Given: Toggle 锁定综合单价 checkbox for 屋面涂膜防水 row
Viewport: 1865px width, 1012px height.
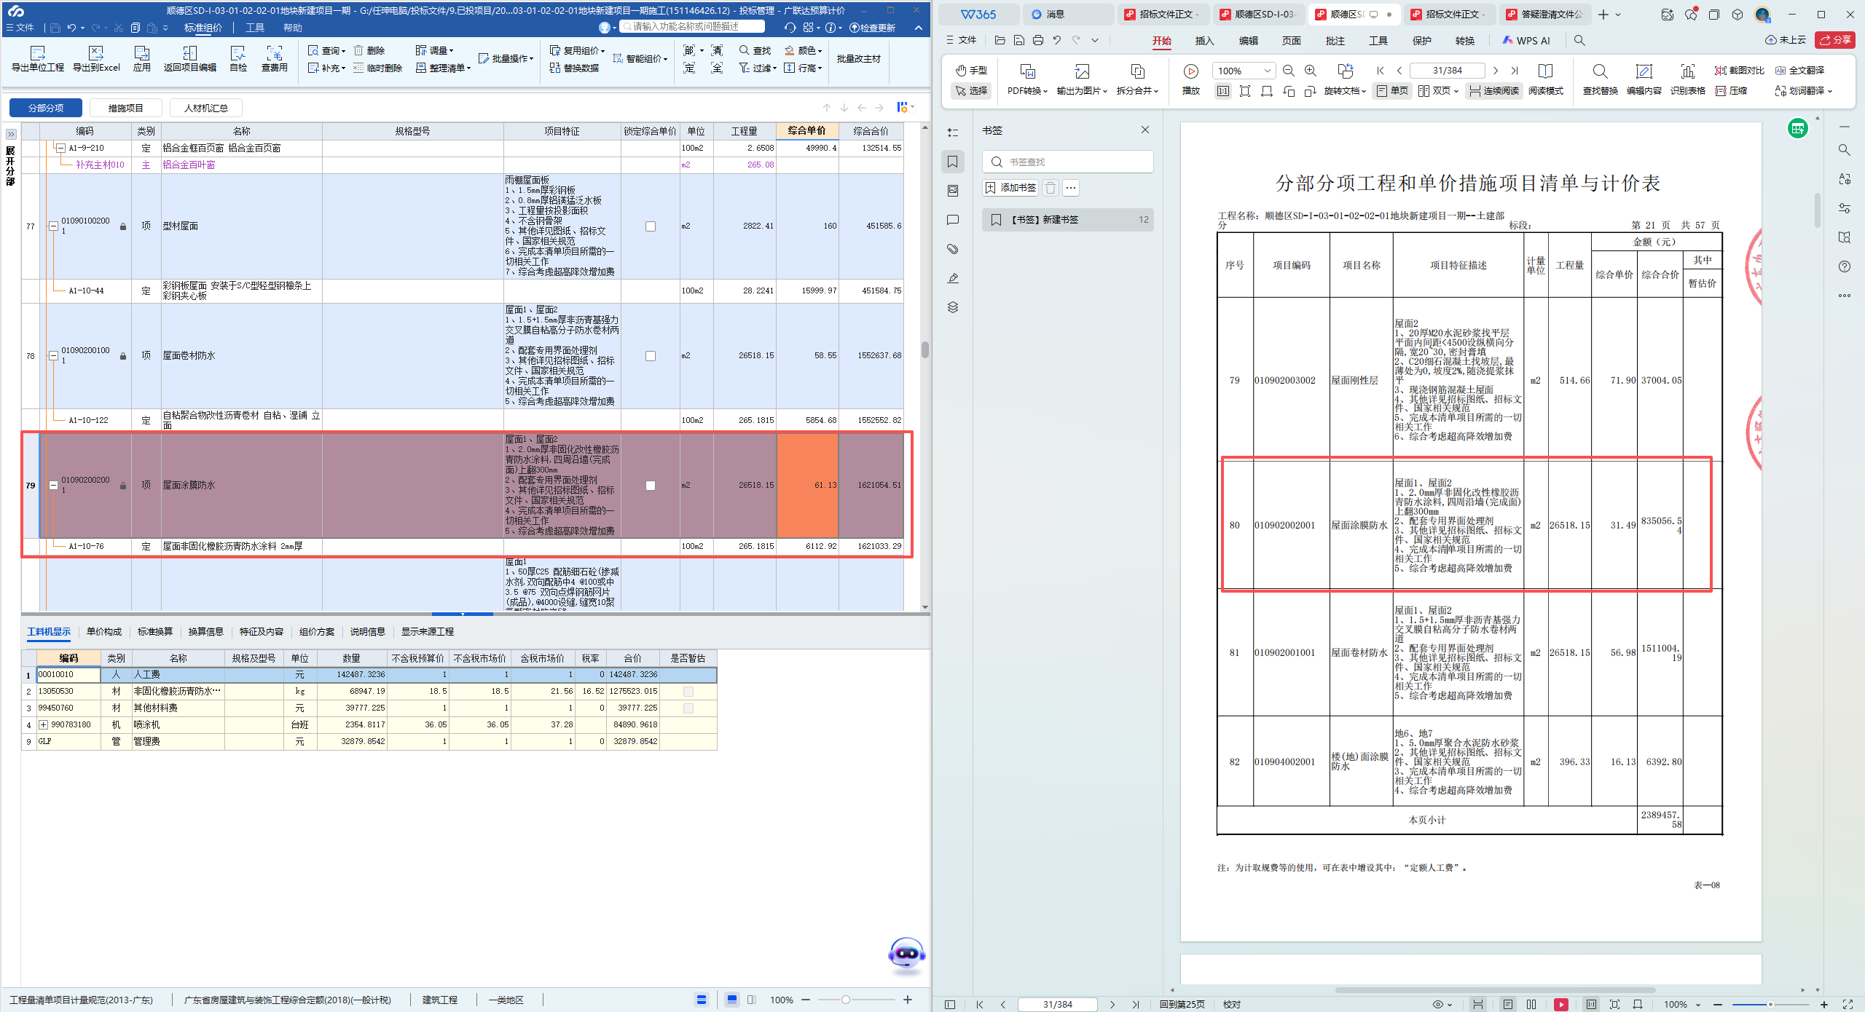Looking at the screenshot, I should 651,486.
